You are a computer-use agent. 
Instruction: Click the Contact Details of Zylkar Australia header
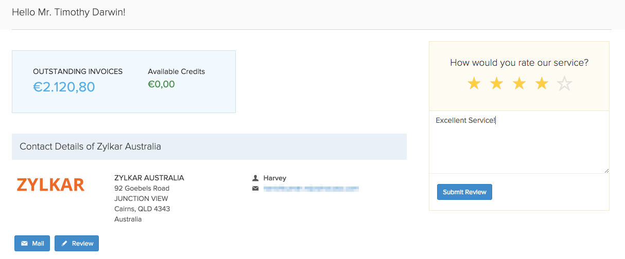[x=90, y=146]
